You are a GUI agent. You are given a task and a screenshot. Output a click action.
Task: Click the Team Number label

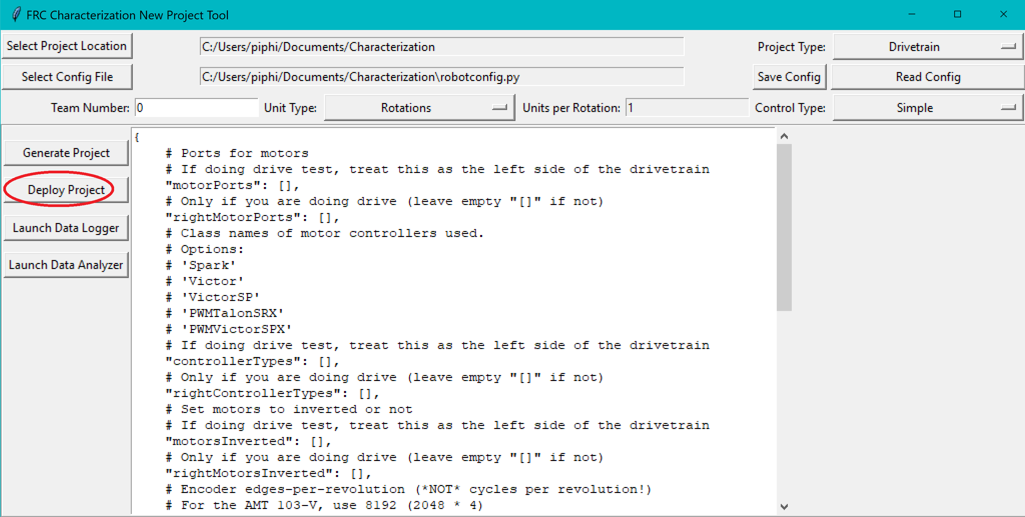click(90, 108)
